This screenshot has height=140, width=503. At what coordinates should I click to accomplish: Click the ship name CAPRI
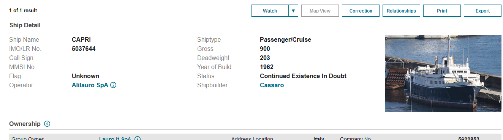[81, 40]
